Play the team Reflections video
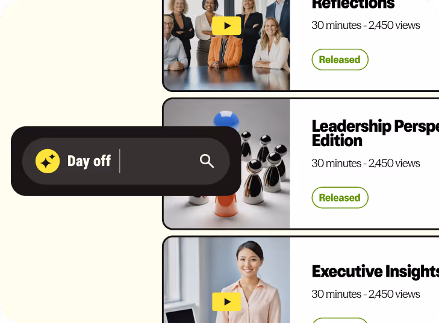Image resolution: width=439 pixels, height=323 pixels. 226,26
